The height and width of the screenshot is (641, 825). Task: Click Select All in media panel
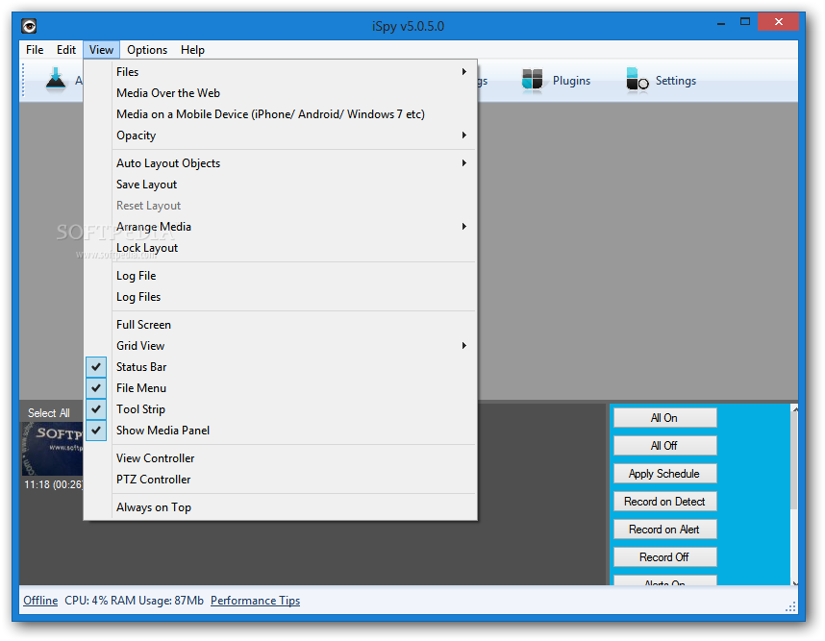click(48, 413)
